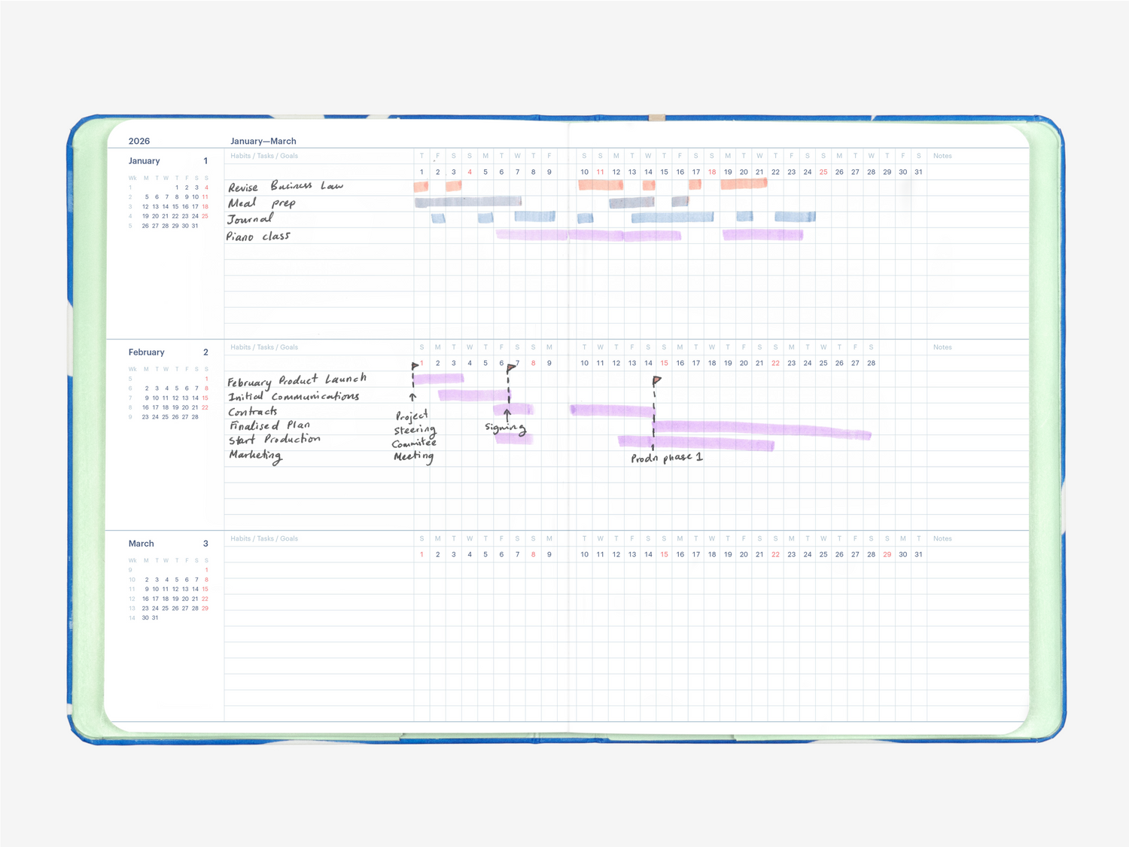1129x847 pixels.
Task: Toggle the Journal habit entry
Action: pyautogui.click(x=250, y=218)
